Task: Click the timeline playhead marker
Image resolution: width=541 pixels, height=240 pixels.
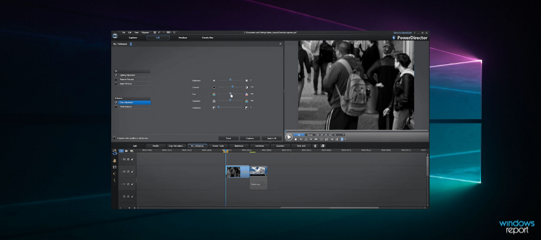Action: tap(225, 151)
